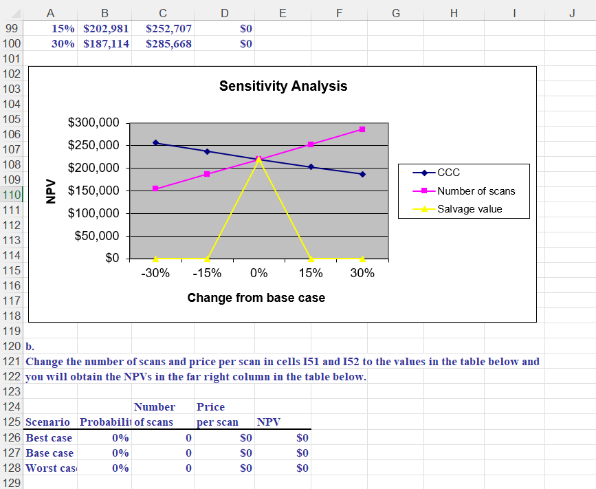Select the CCC legend line marker

pos(423,173)
